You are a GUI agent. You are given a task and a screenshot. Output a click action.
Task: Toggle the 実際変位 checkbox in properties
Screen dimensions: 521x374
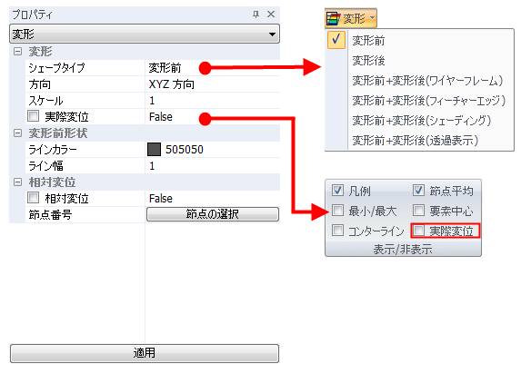point(34,116)
